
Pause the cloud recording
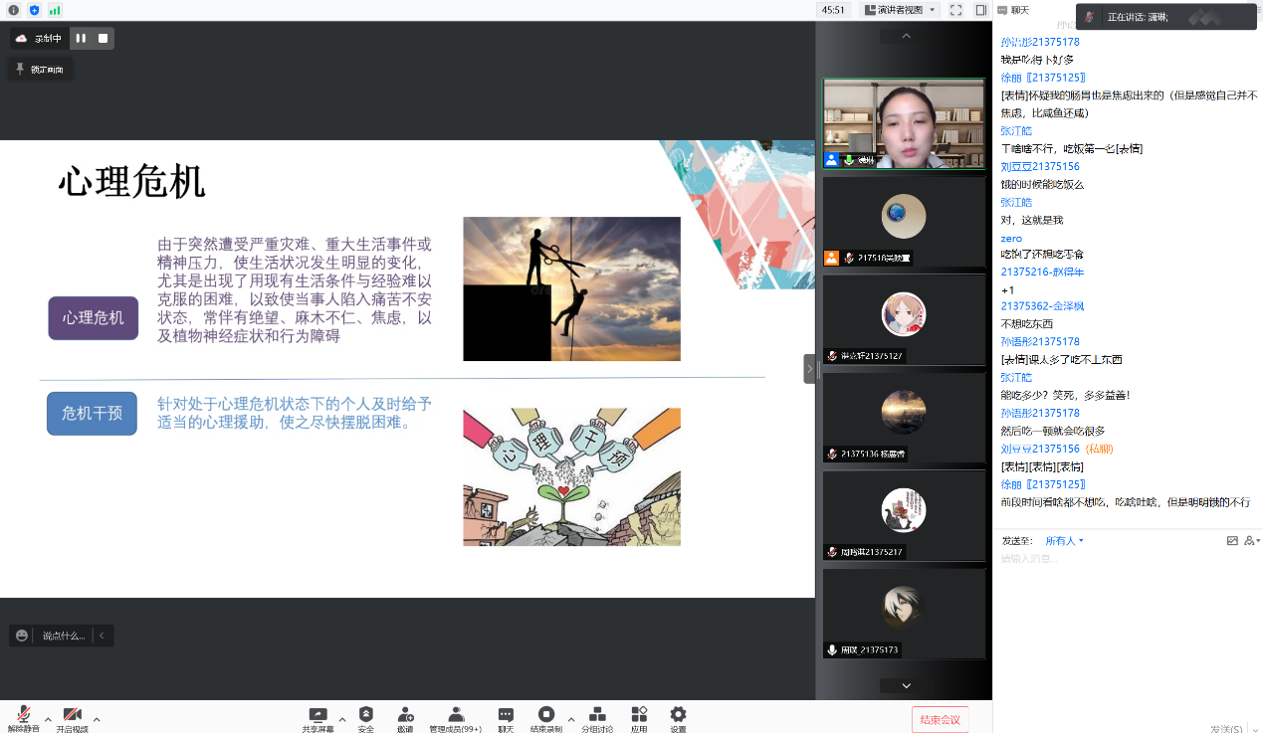coord(81,39)
